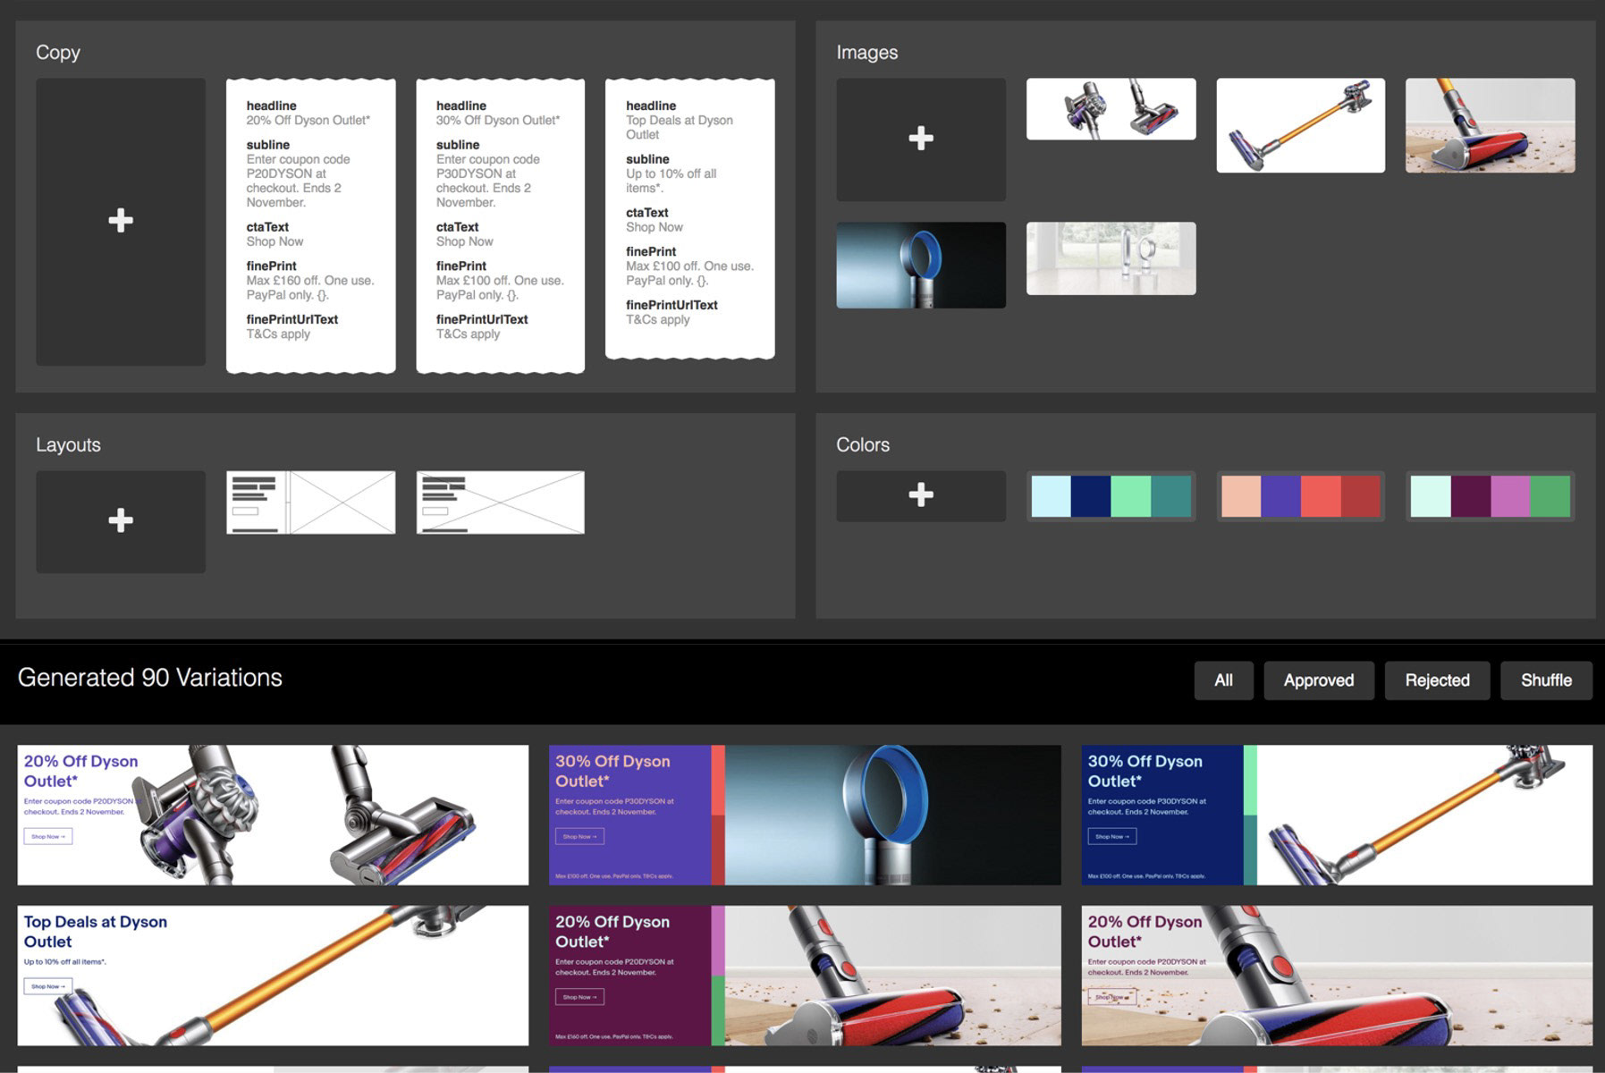Open the plum 20% Off vacuum head banner

coord(805,976)
